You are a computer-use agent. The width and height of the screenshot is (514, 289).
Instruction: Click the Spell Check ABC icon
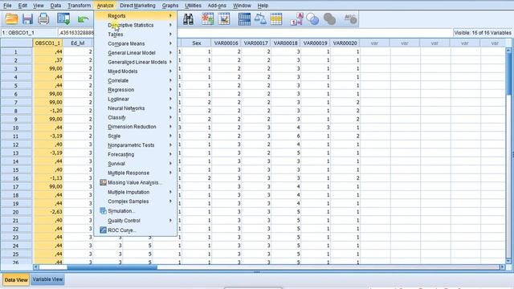[350, 19]
